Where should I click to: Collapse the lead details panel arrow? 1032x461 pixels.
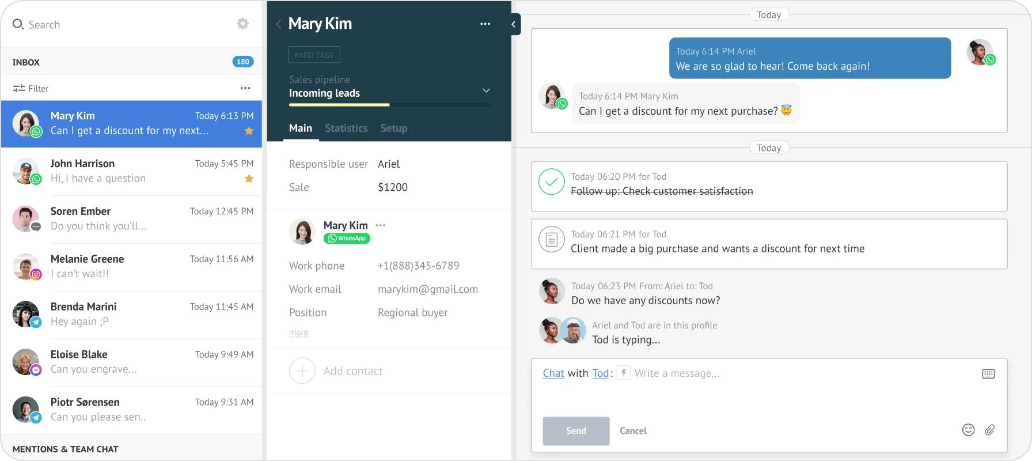[514, 24]
